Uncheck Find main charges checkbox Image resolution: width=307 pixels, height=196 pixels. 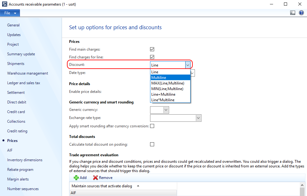tap(152, 49)
